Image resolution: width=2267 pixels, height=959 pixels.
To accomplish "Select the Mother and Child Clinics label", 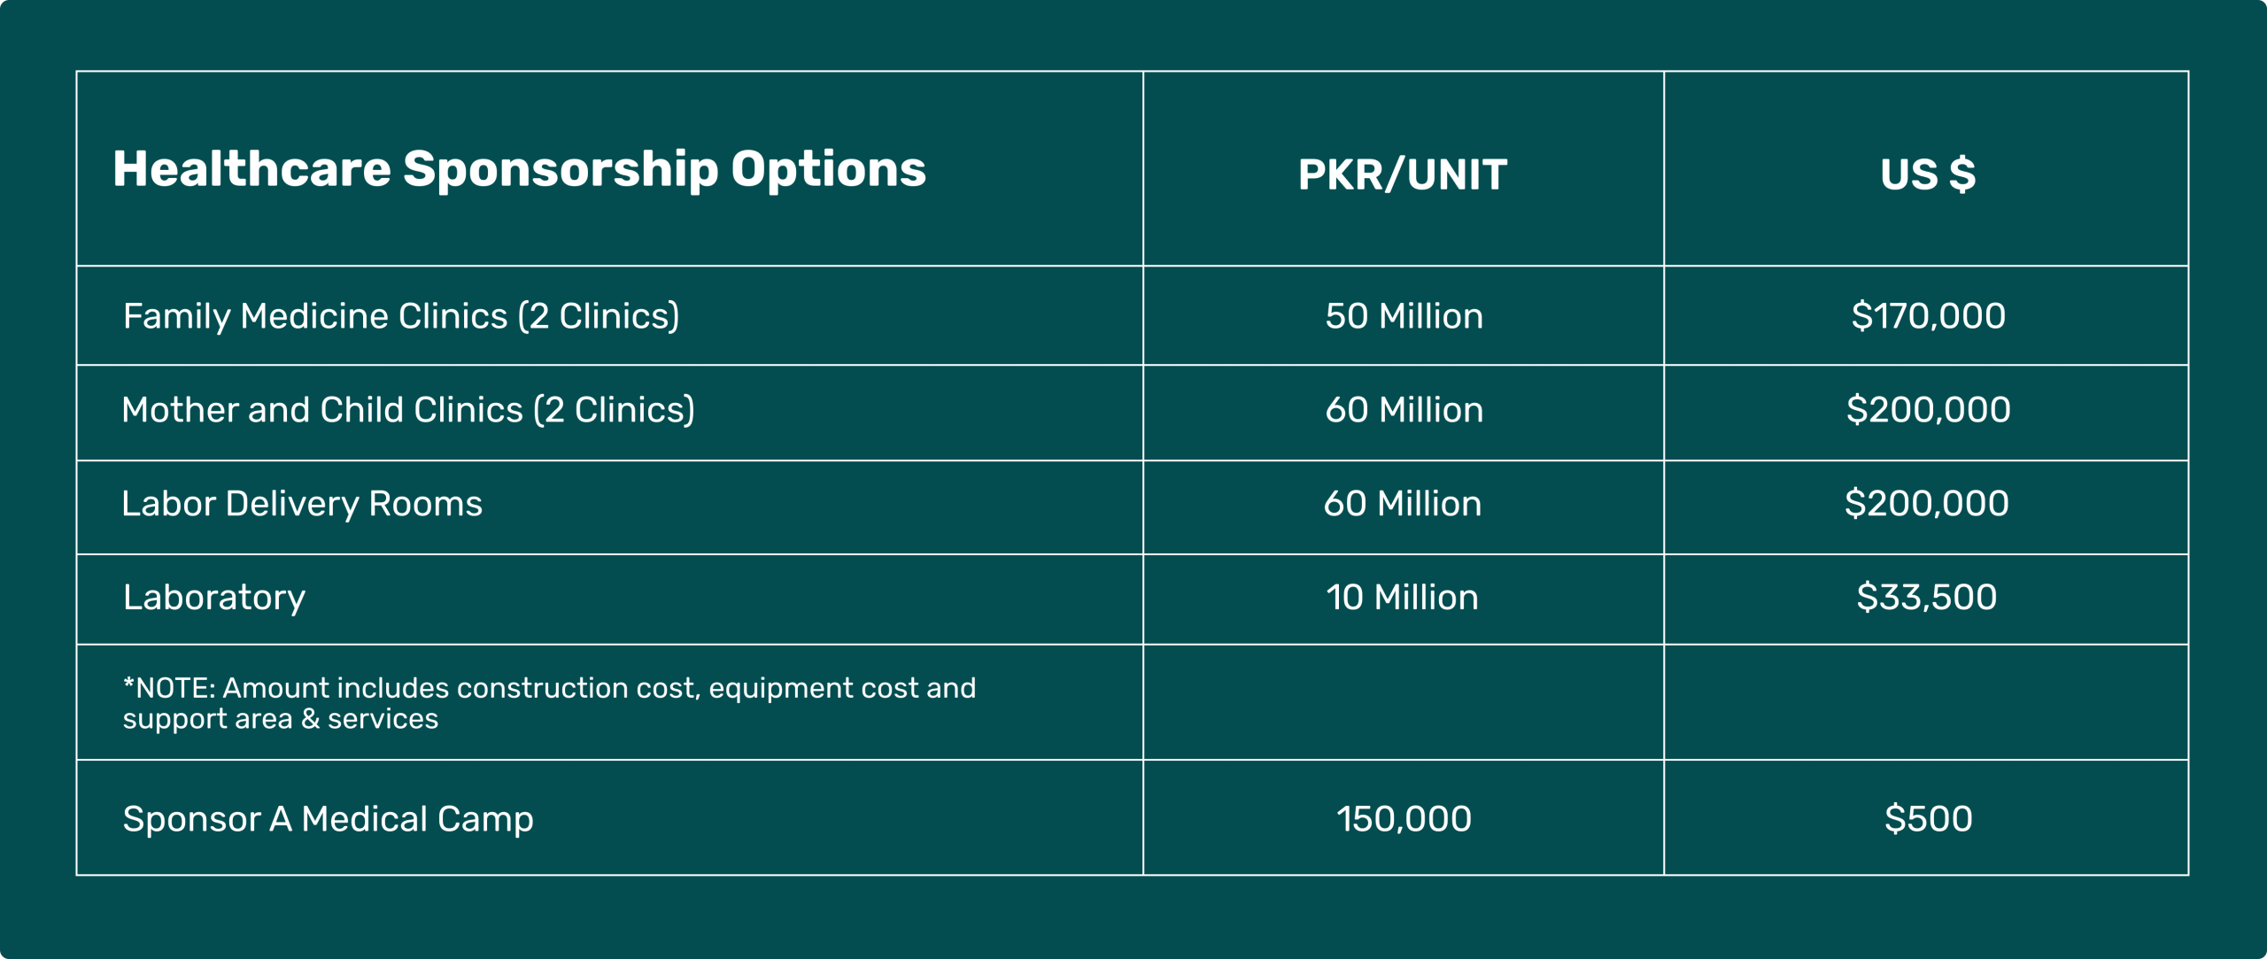I will coord(408,410).
